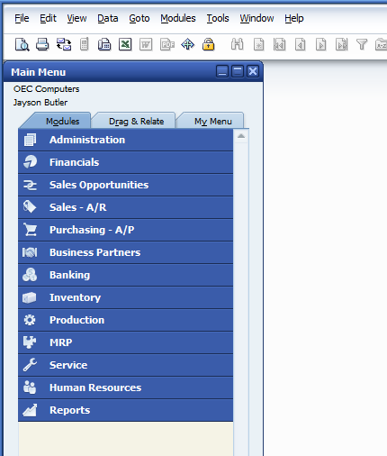
Task: Open the Production module label
Action: point(77,320)
